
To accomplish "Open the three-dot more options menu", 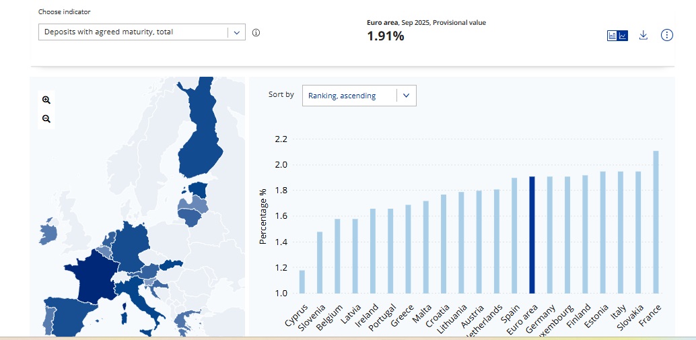I will [x=666, y=35].
